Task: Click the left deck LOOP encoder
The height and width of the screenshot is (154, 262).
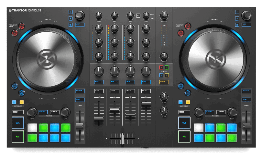Action: pyautogui.click(x=65, y=112)
